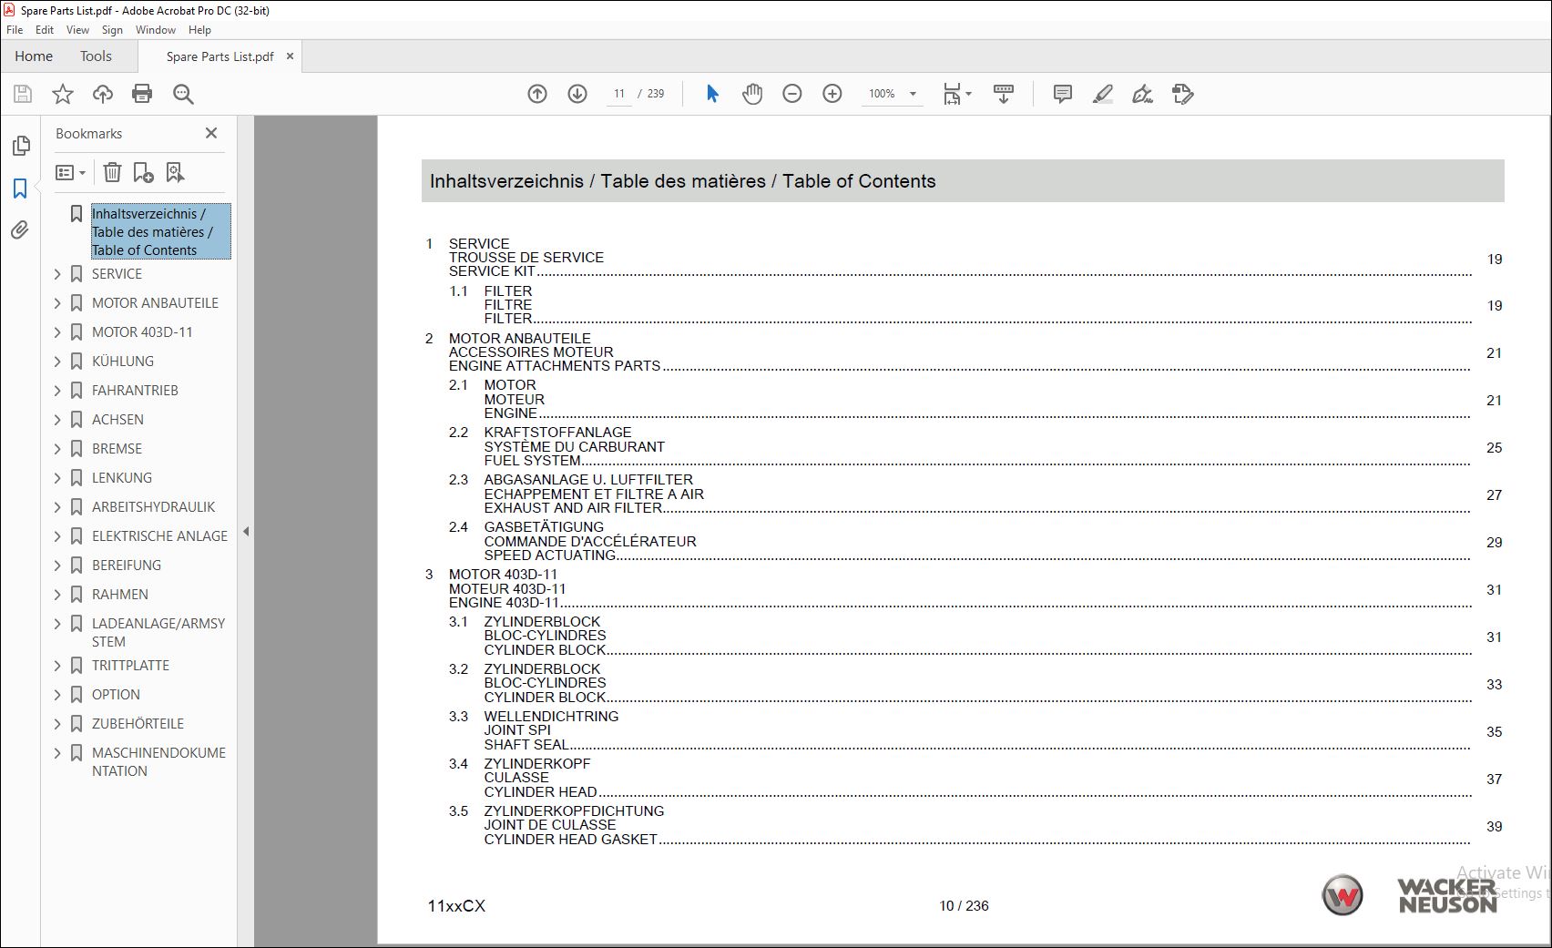This screenshot has height=948, width=1552.
Task: Collapse the navigation pane arrow handle
Action: (x=246, y=532)
